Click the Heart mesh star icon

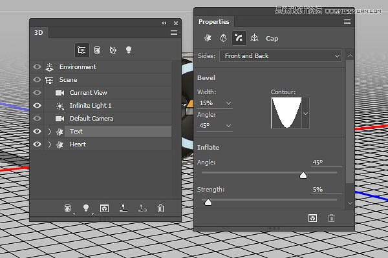pos(59,144)
